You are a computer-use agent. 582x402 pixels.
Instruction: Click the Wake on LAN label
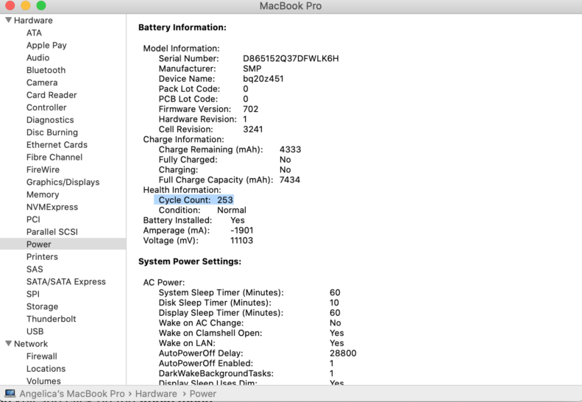(187, 343)
